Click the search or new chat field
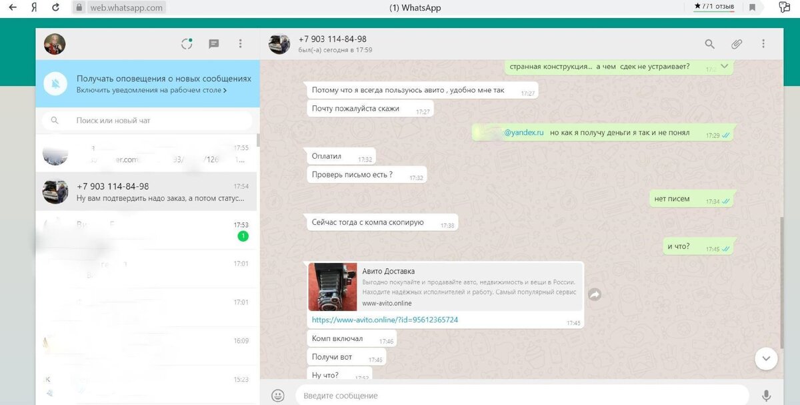The image size is (800, 405). coord(147,121)
